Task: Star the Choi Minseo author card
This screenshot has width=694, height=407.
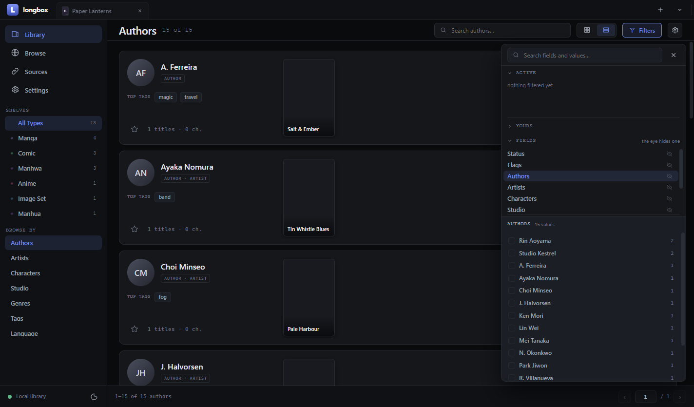Action: click(x=135, y=329)
